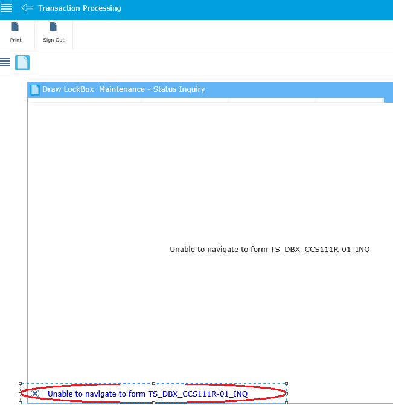
Task: Select the Draw LockBox Maintenance panel title
Action: pos(124,89)
